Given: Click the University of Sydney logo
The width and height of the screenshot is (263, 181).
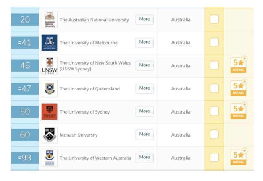Looking at the screenshot, I should click(50, 112).
